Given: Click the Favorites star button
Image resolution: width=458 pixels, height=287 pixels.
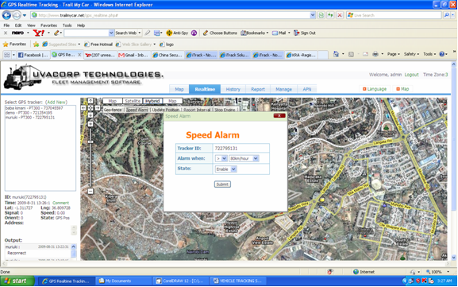Looking at the screenshot, I should point(14,45).
